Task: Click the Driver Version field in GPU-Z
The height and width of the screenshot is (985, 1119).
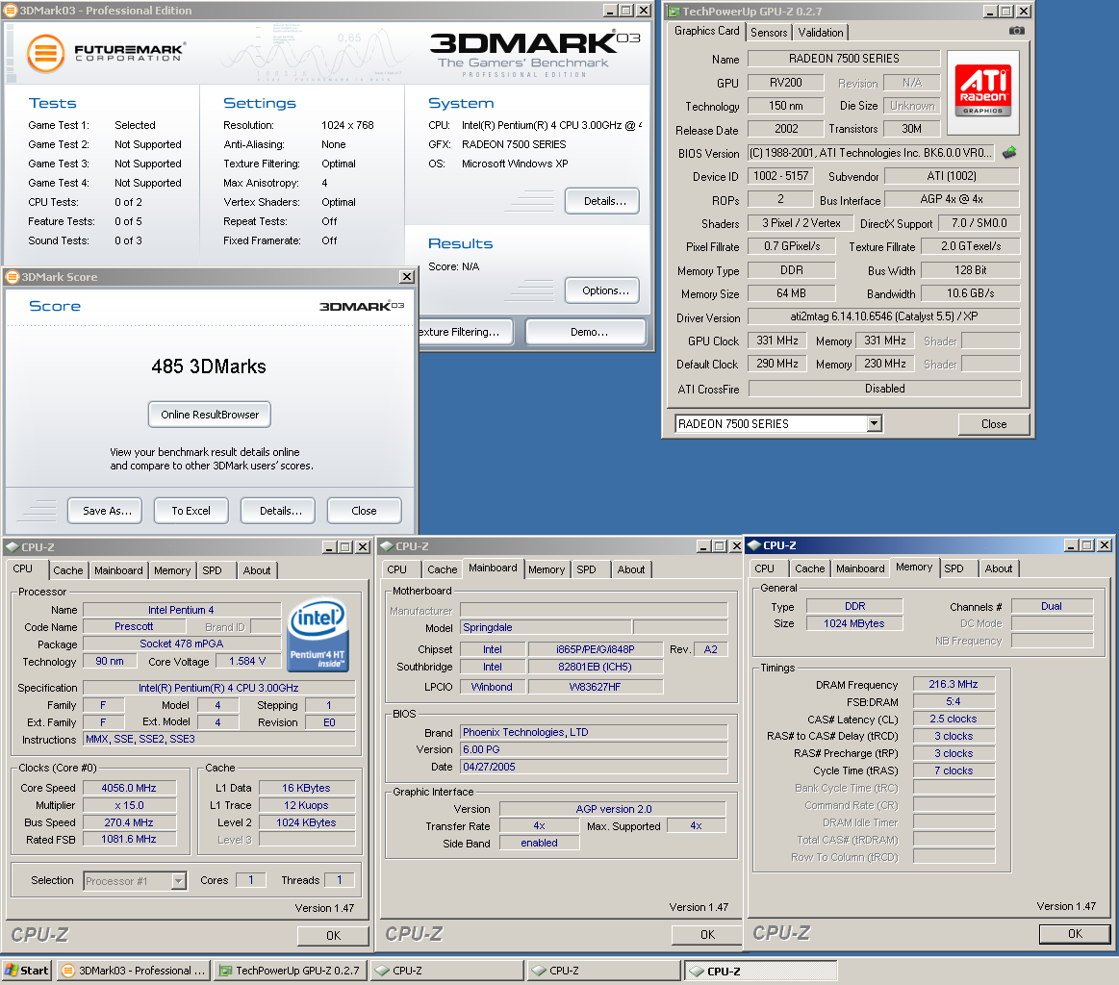Action: (x=883, y=316)
